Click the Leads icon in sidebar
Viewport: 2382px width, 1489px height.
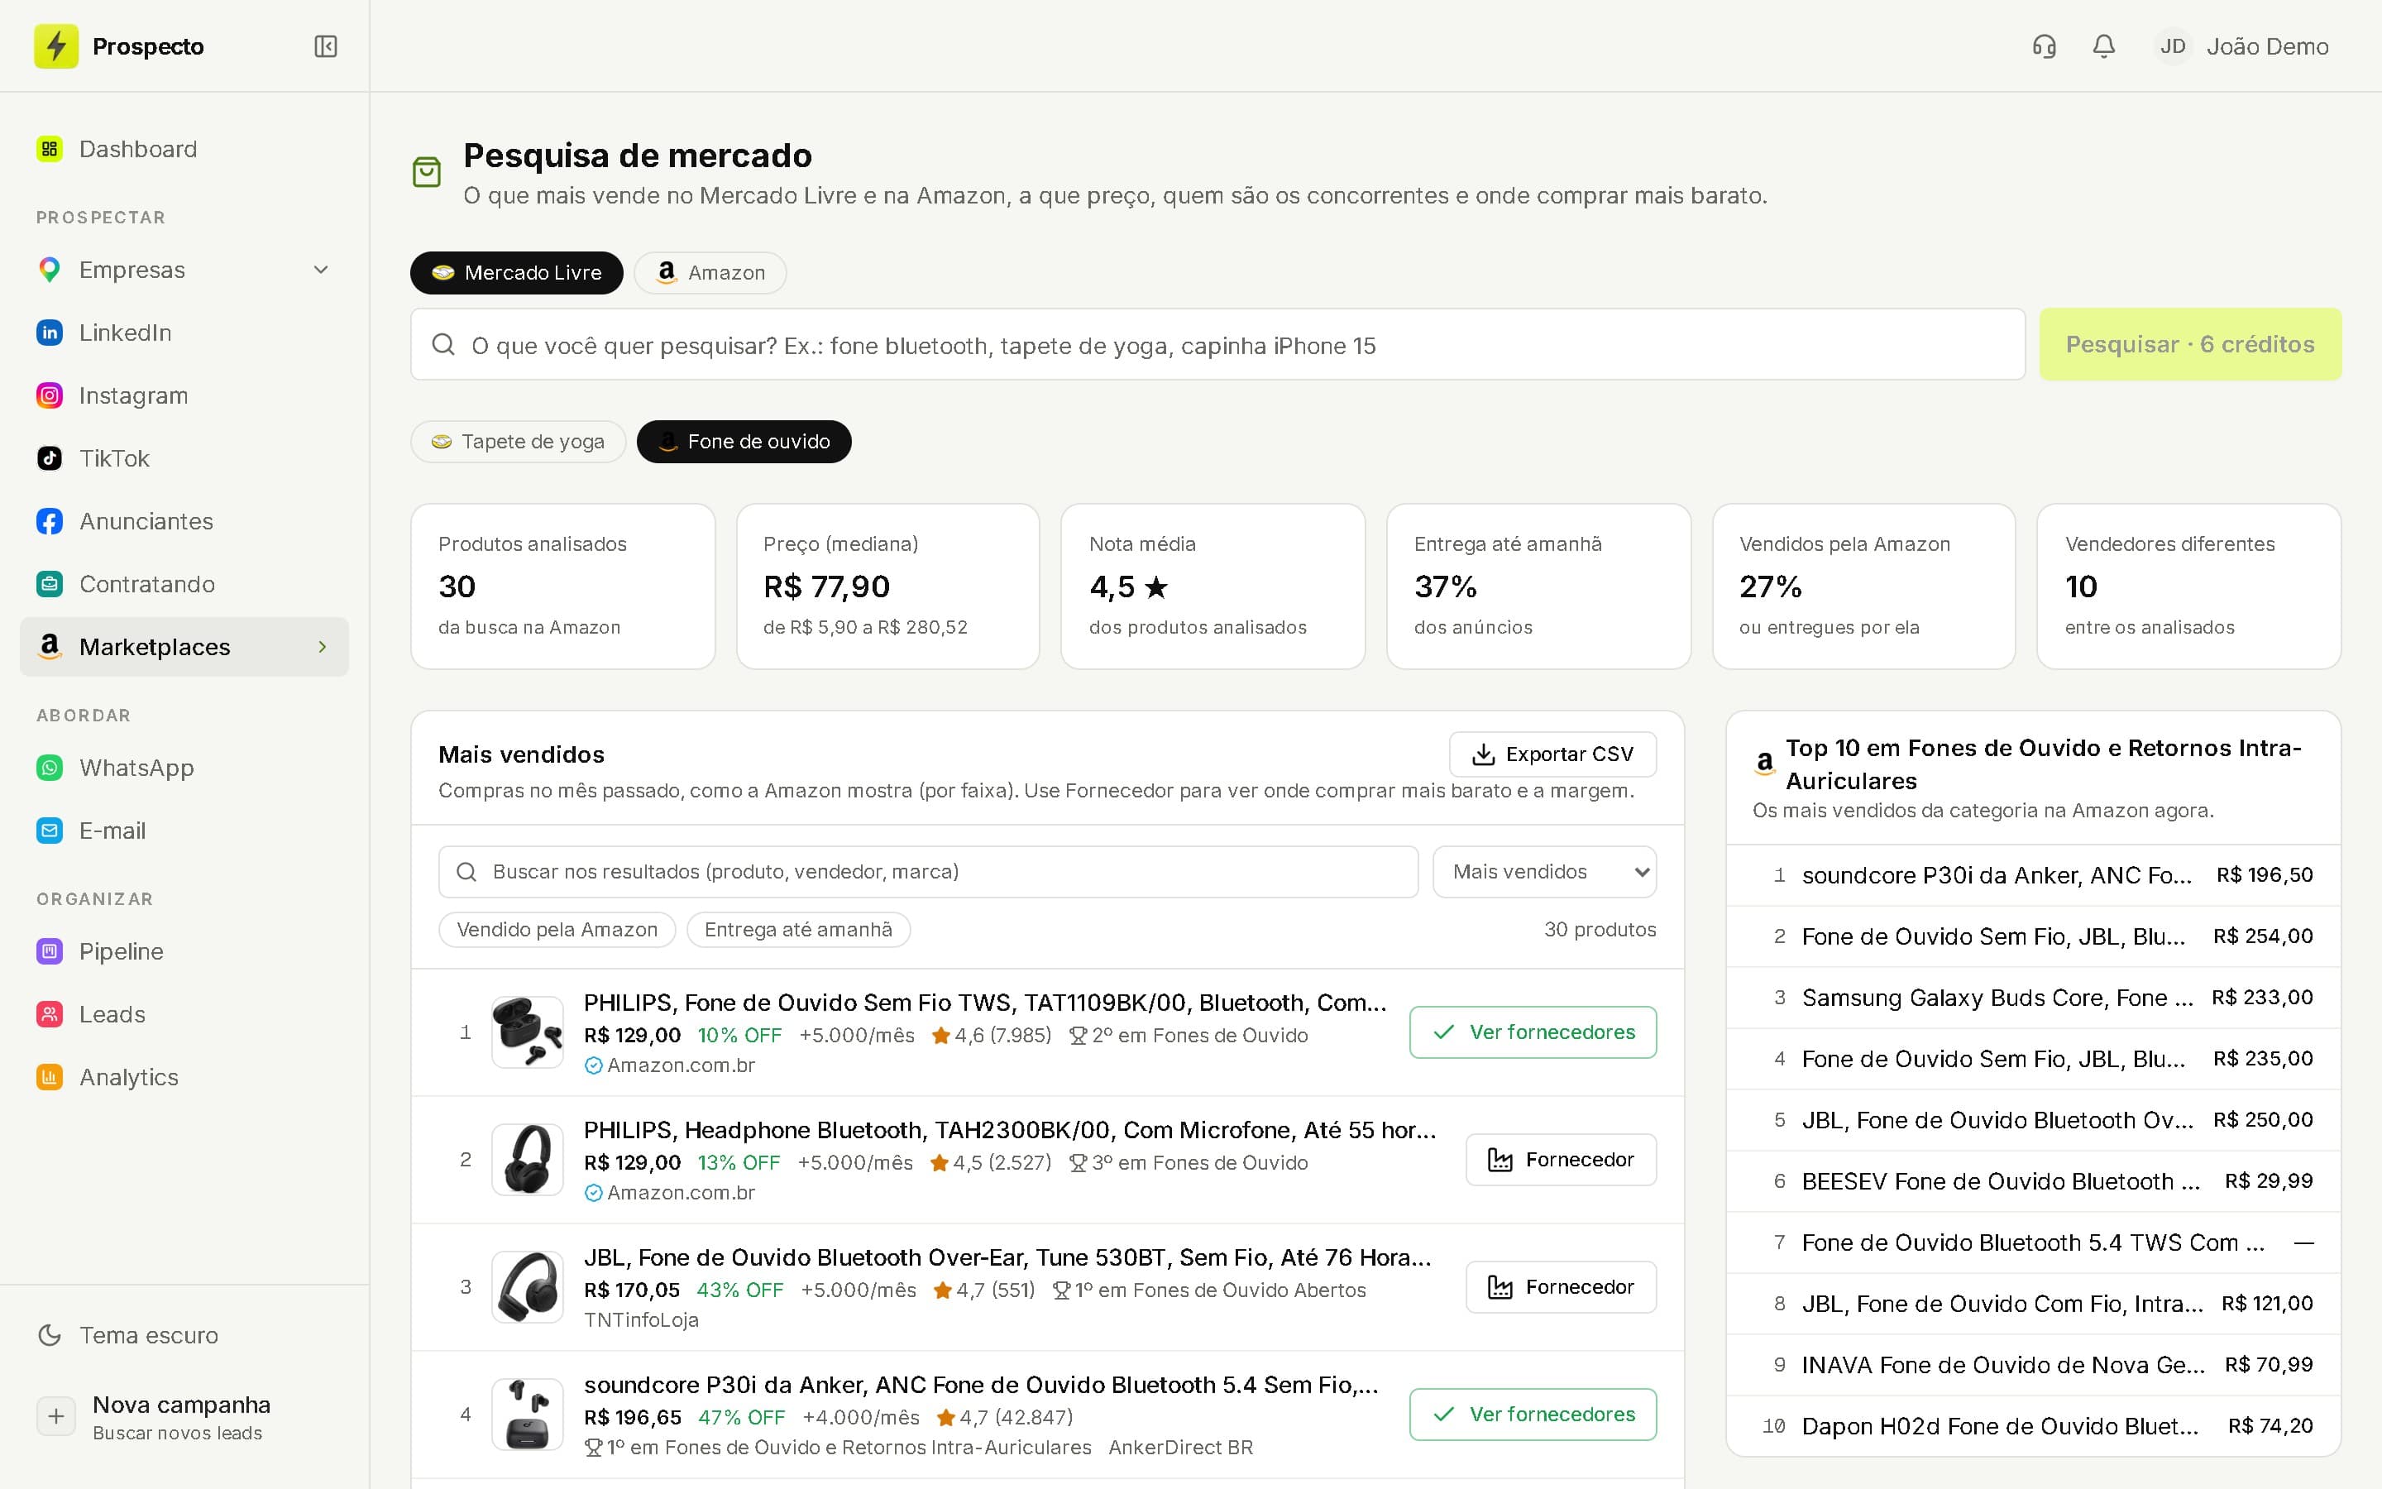tap(50, 1014)
